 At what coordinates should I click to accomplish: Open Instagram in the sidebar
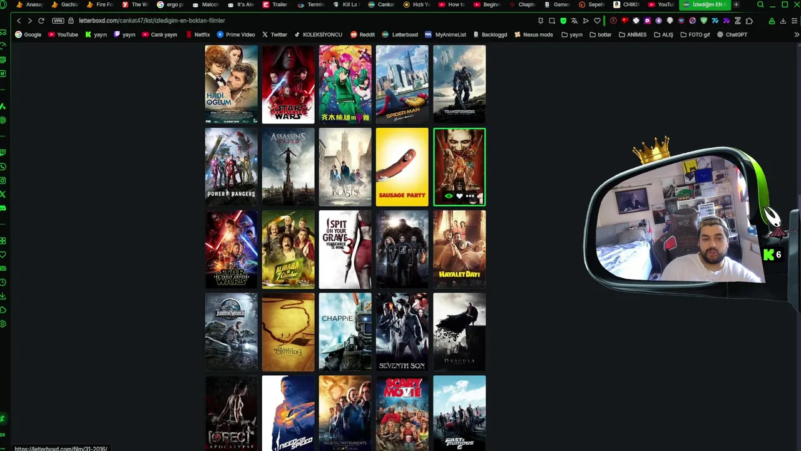click(3, 180)
